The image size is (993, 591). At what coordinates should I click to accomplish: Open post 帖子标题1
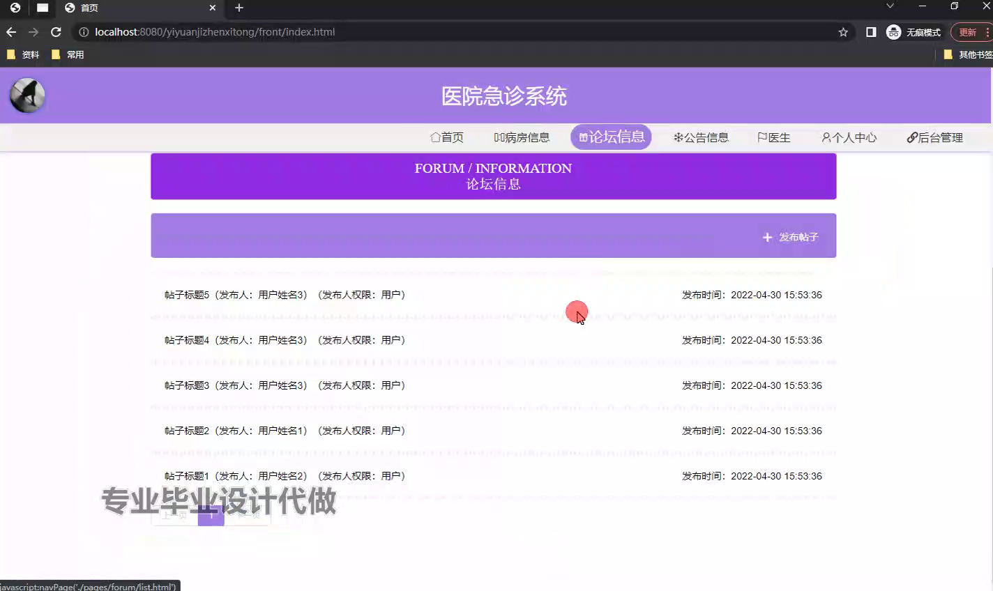(493, 476)
